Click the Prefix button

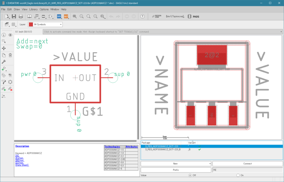pyautogui.click(x=176, y=170)
